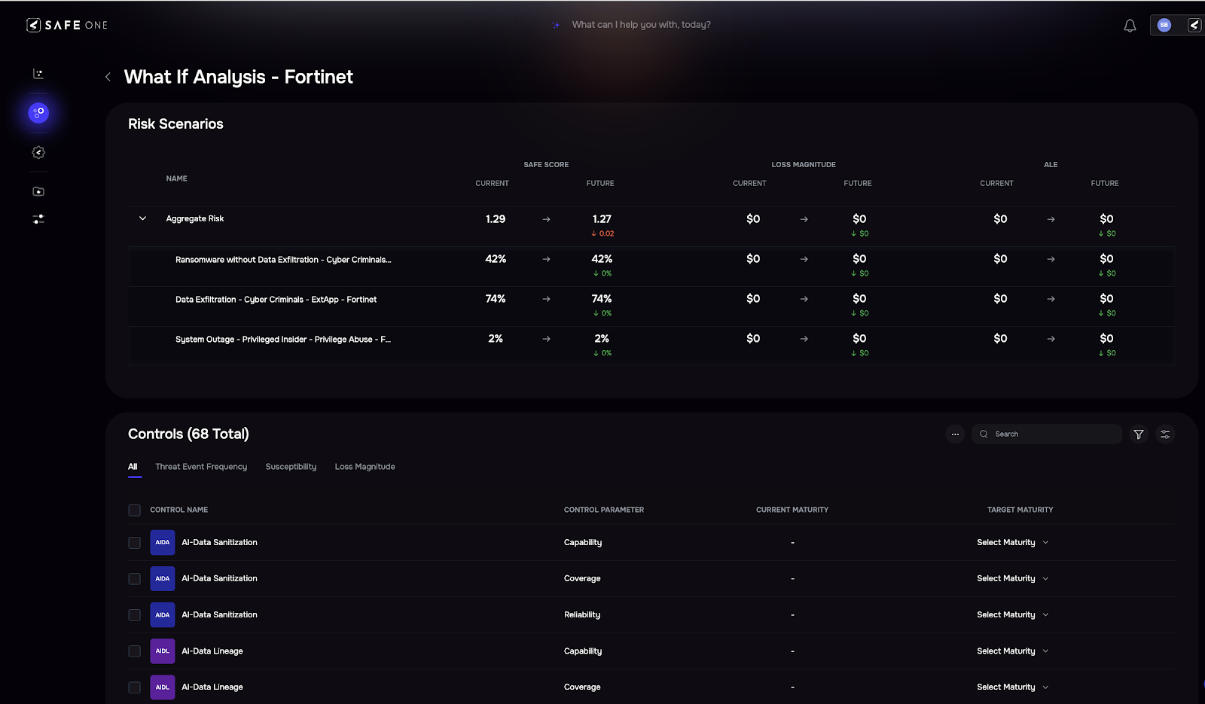Click the 'What can I help you with' prompt

(x=641, y=25)
